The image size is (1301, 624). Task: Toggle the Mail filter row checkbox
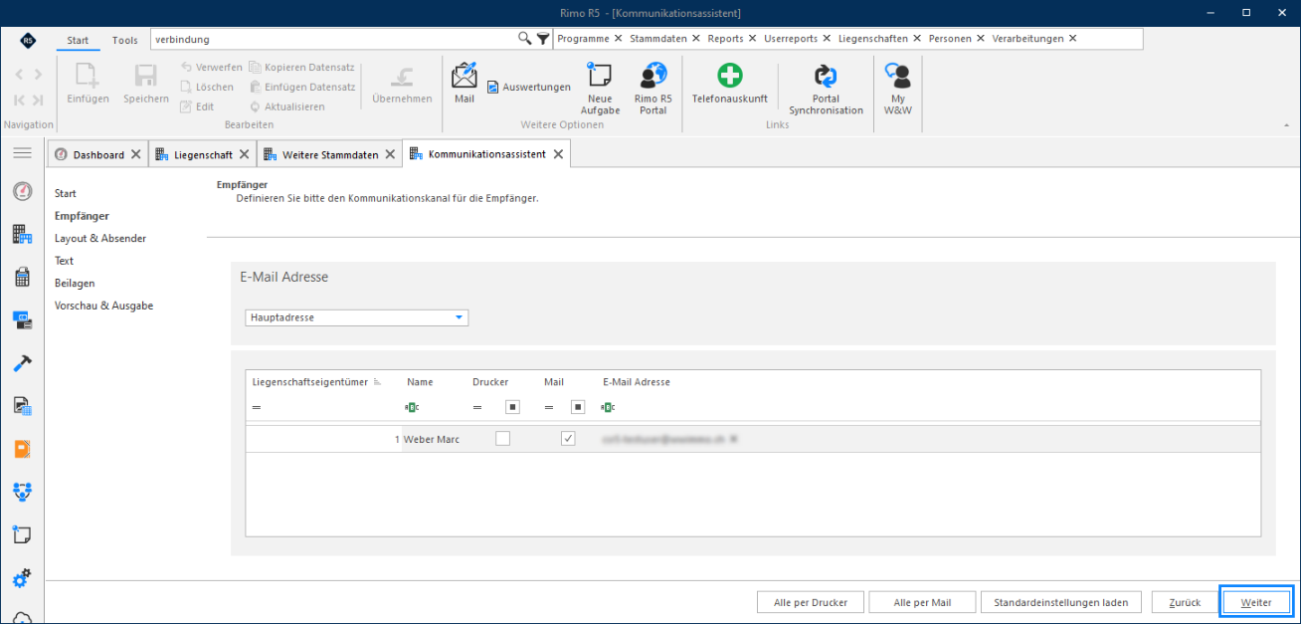578,407
